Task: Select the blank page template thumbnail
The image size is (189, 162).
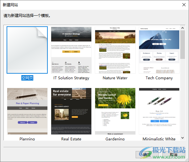Action: [x=27, y=50]
